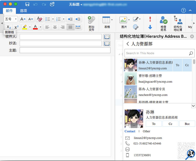Open the 表格 dropdown arrow
196x161 pixels.
point(112,20)
